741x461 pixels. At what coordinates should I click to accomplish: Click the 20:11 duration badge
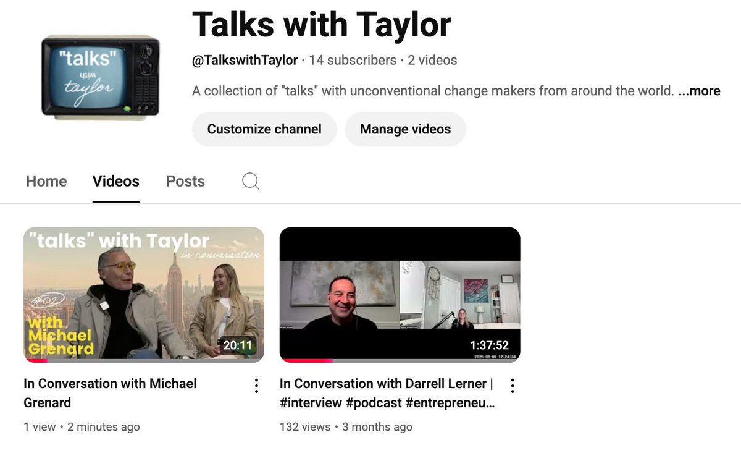click(238, 345)
